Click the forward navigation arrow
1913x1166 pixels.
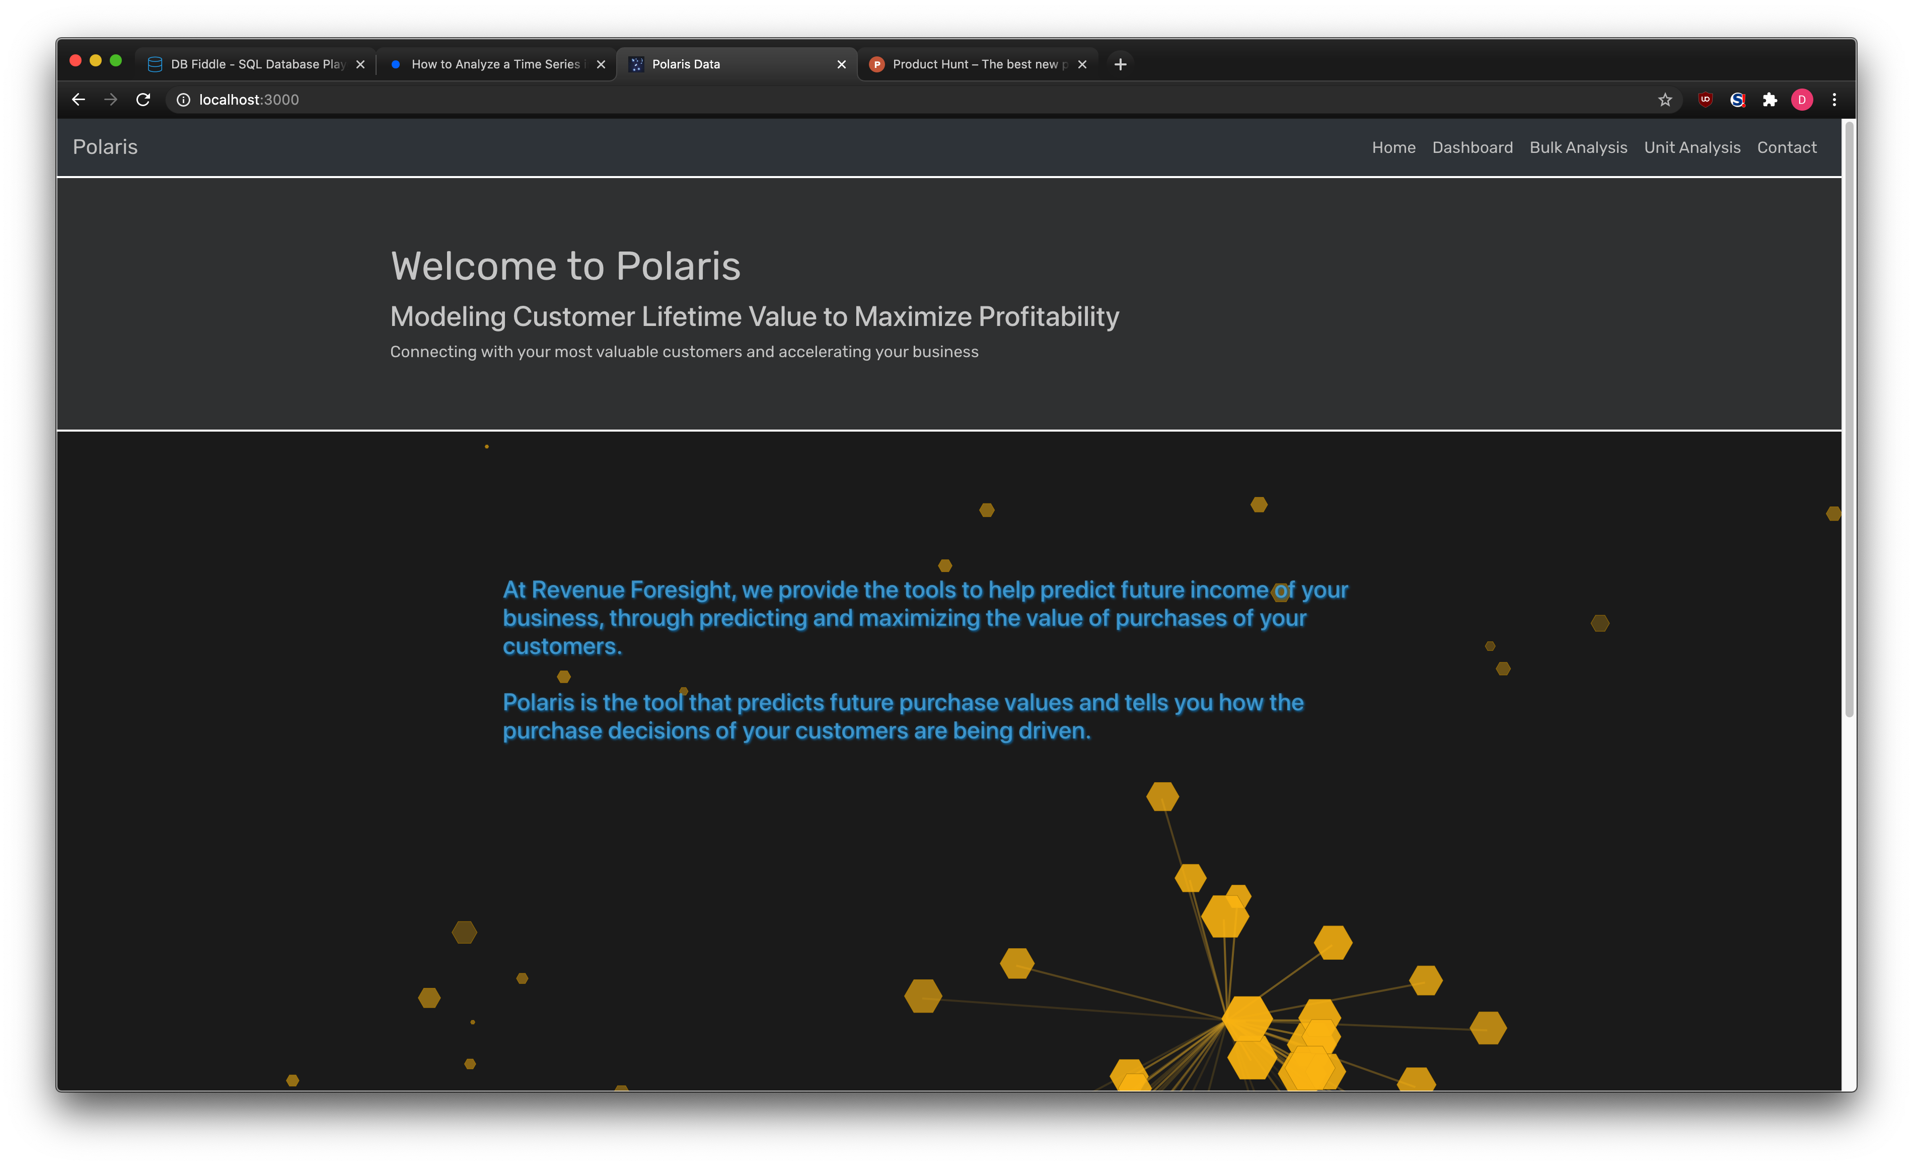pos(110,99)
